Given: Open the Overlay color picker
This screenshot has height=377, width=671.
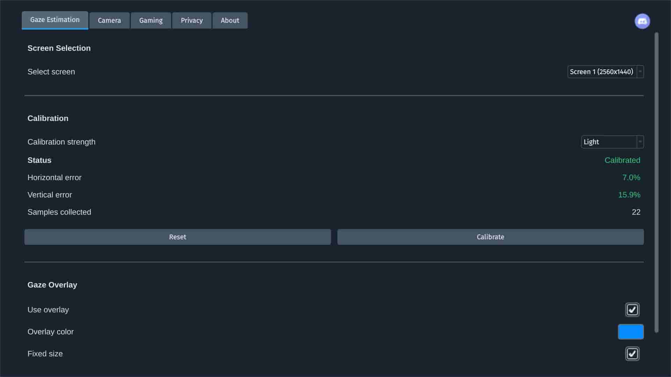Looking at the screenshot, I should (631, 332).
